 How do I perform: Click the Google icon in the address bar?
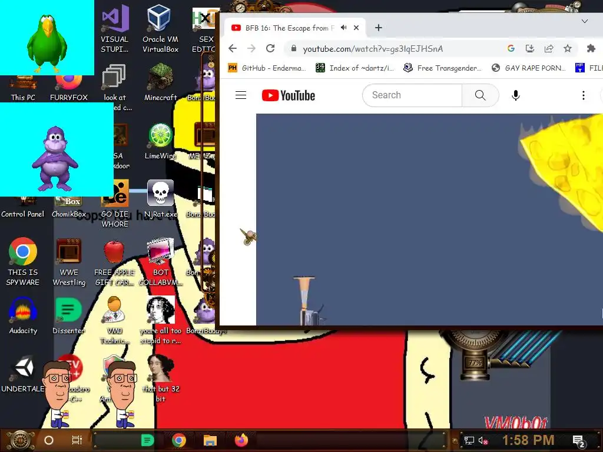511,48
